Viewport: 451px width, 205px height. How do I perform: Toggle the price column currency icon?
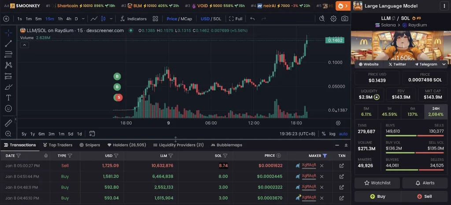tap(278, 156)
